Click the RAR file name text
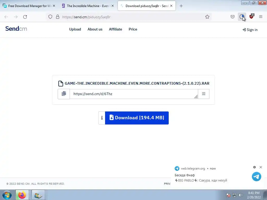267x200 pixels. point(137,83)
